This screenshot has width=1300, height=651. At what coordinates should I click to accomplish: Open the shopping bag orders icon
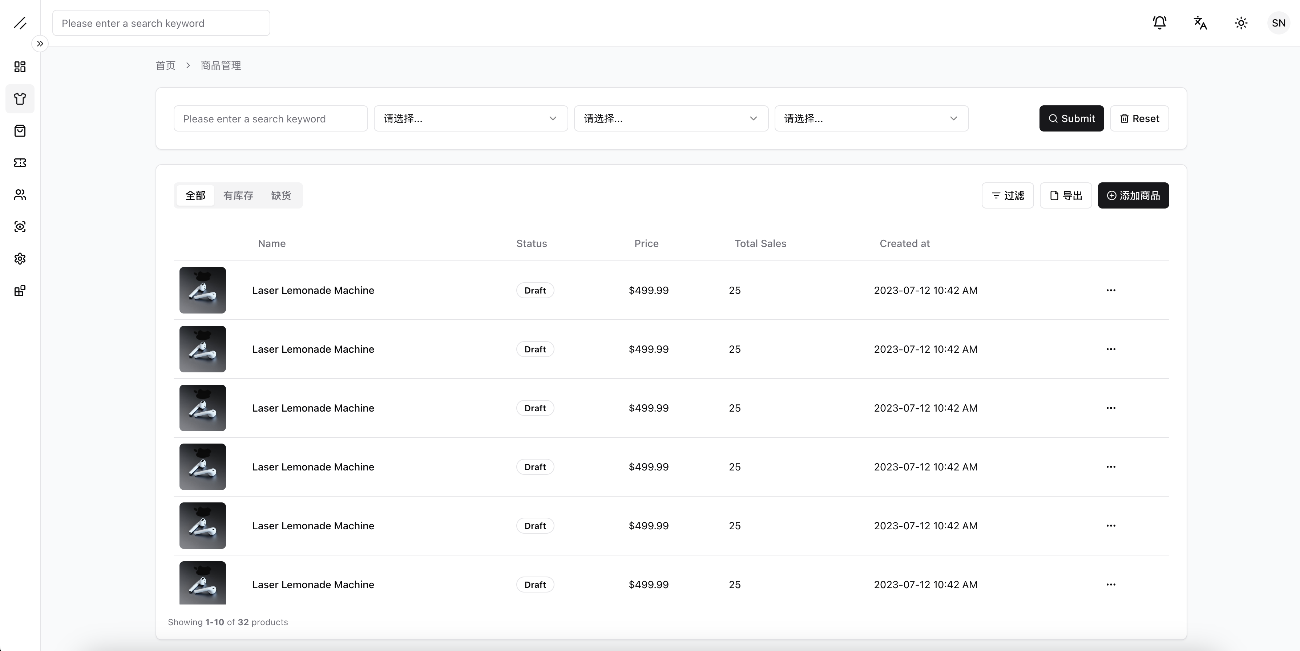20,131
